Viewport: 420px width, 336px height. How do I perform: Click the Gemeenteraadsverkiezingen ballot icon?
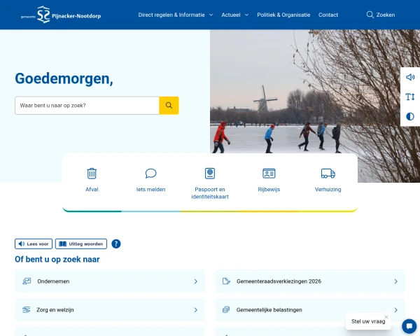226,281
